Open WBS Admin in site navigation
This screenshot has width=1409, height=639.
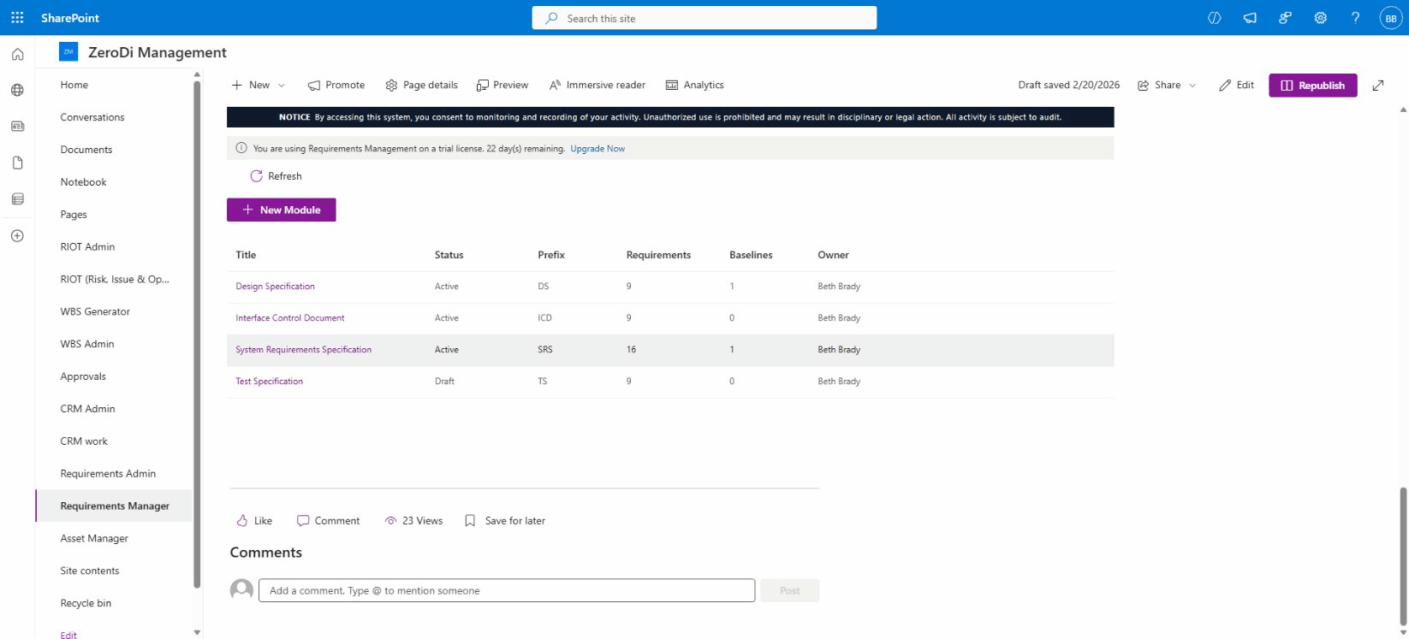pyautogui.click(x=87, y=345)
